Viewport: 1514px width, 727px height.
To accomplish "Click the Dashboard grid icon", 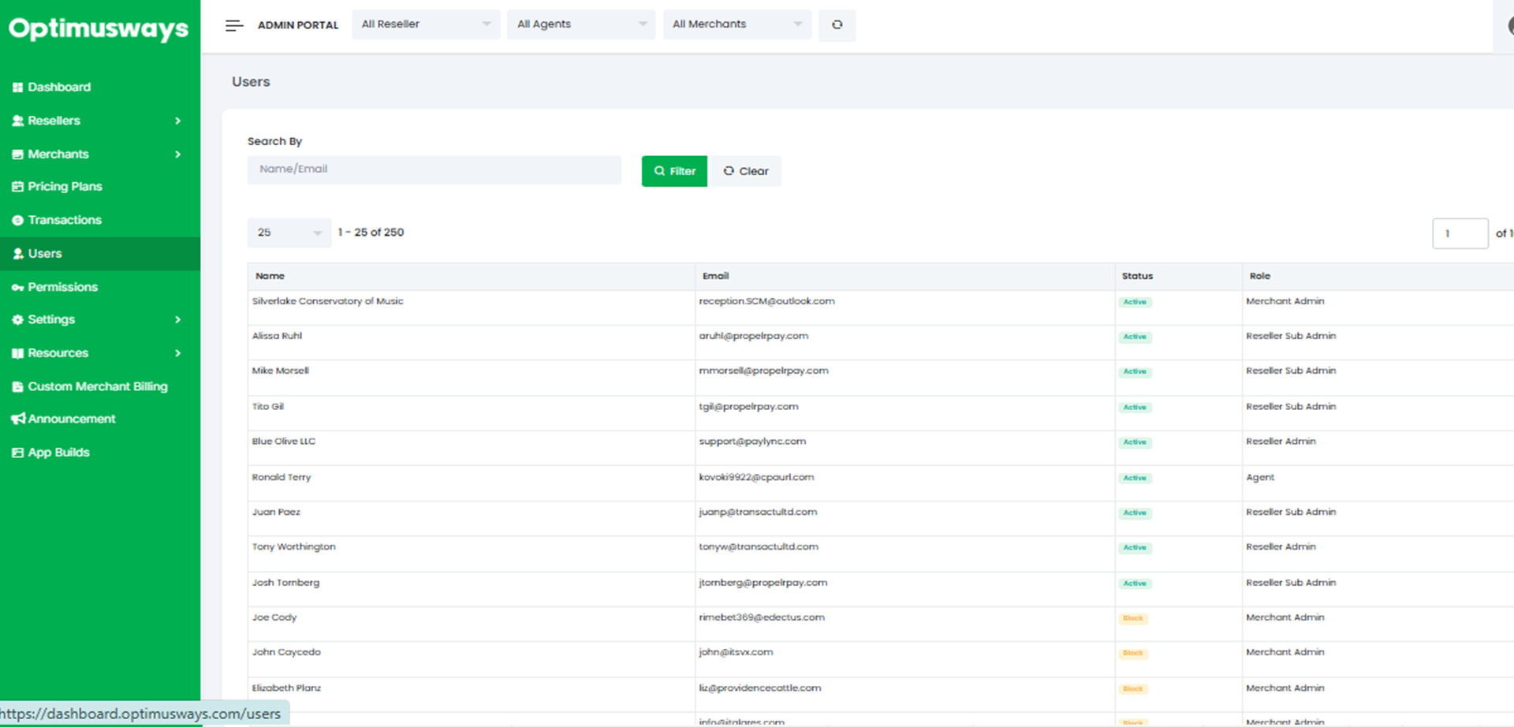I will click(x=17, y=88).
